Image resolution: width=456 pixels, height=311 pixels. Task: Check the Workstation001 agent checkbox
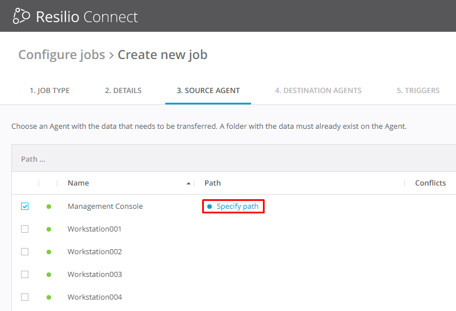click(x=24, y=229)
